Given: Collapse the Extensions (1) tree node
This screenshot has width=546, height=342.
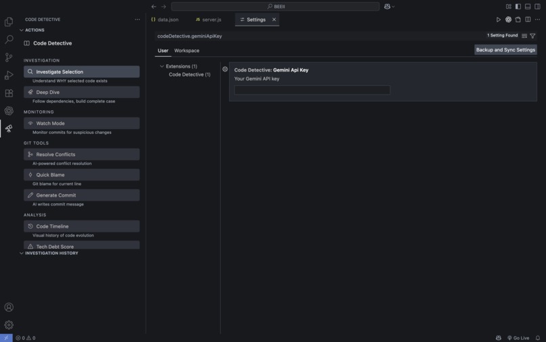Looking at the screenshot, I should [162, 66].
